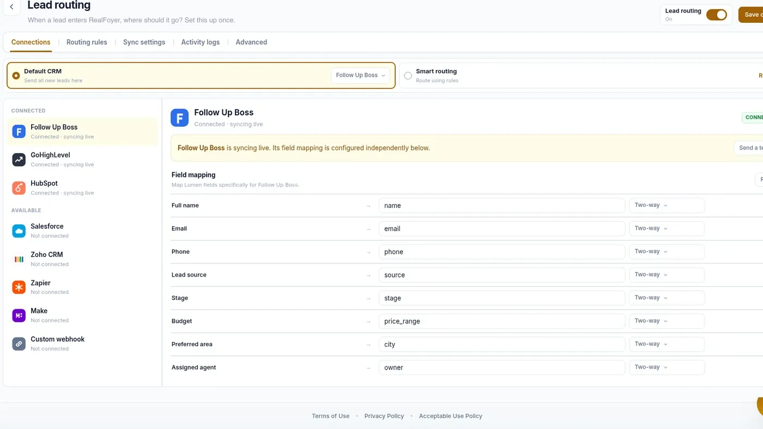Select Custom webhook in available list

click(82, 344)
